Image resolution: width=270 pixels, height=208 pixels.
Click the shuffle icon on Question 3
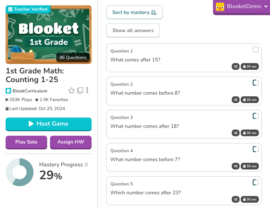tap(236, 133)
